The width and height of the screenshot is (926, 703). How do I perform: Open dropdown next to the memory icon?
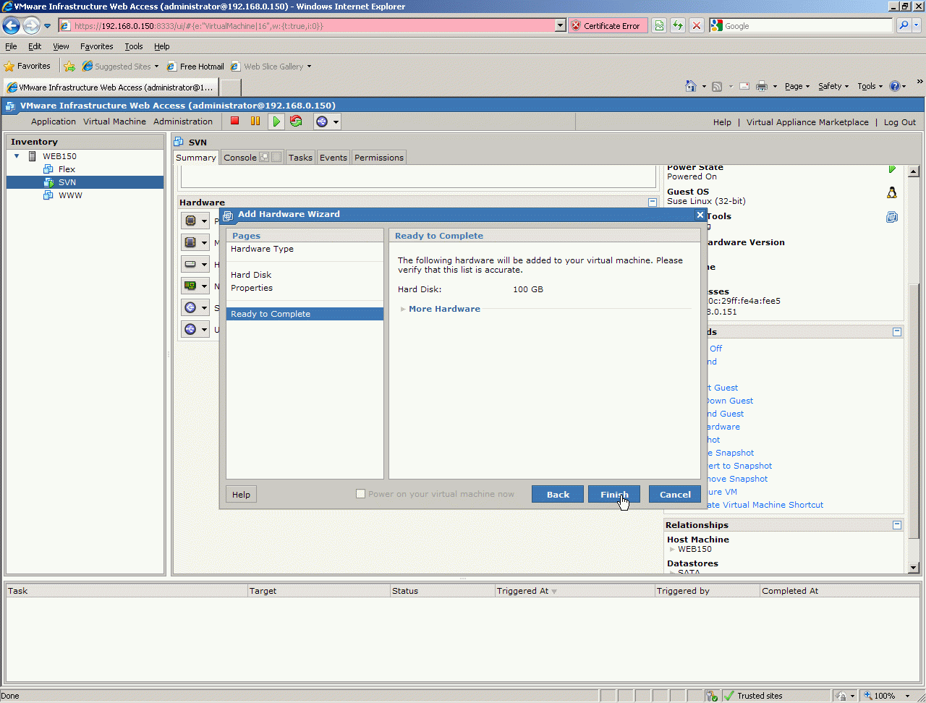pos(205,243)
